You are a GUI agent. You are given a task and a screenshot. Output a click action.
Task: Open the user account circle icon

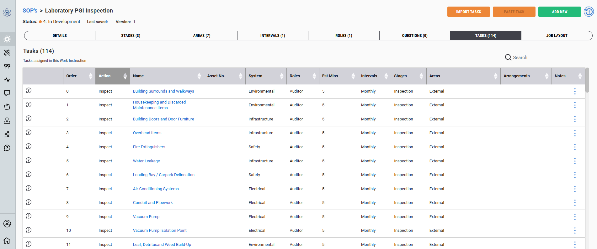pos(7,224)
